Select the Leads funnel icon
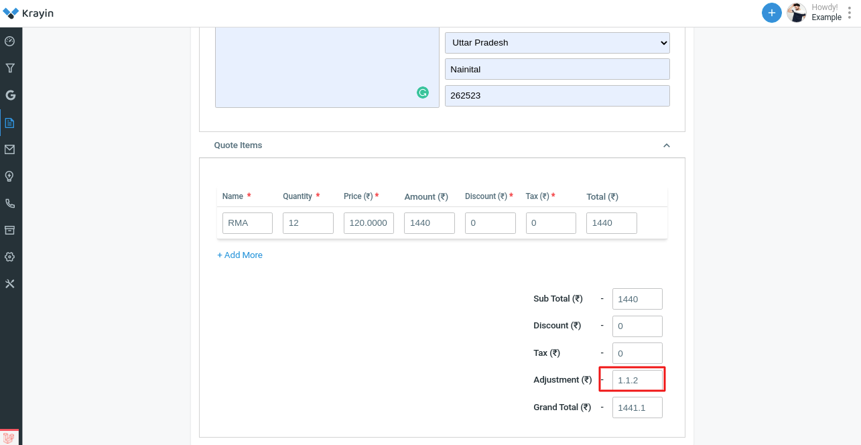861x445 pixels. (10, 68)
